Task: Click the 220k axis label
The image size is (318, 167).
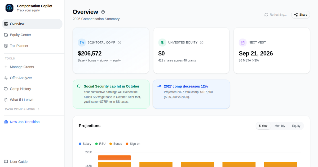Action: (x=89, y=152)
